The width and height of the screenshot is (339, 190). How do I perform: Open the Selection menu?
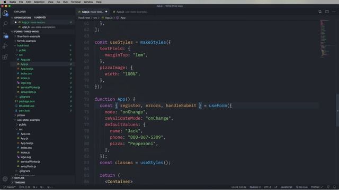[39, 2]
